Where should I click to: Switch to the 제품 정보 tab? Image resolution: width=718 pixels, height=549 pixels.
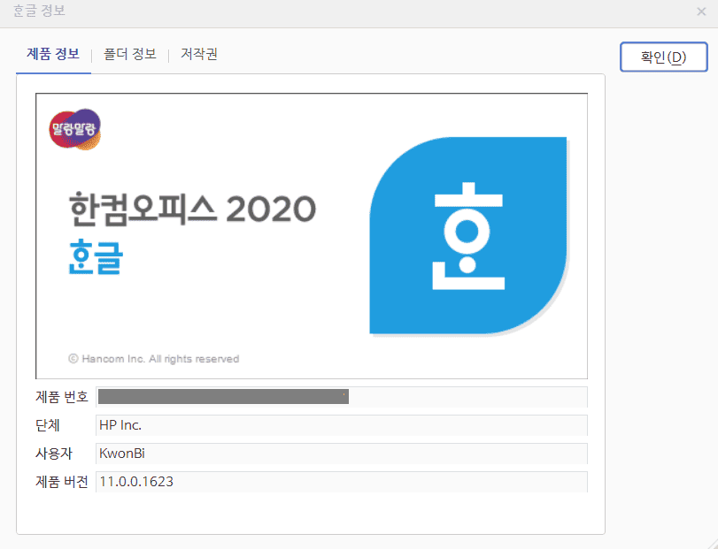click(53, 55)
